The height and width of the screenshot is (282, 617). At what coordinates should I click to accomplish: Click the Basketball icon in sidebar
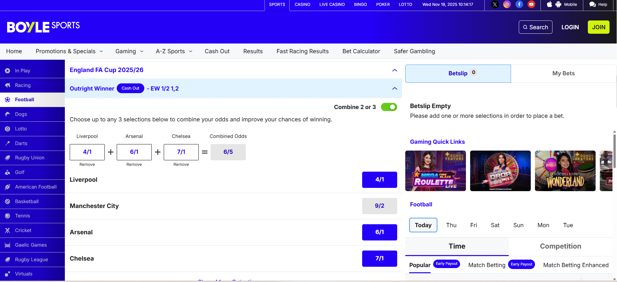pyautogui.click(x=7, y=202)
